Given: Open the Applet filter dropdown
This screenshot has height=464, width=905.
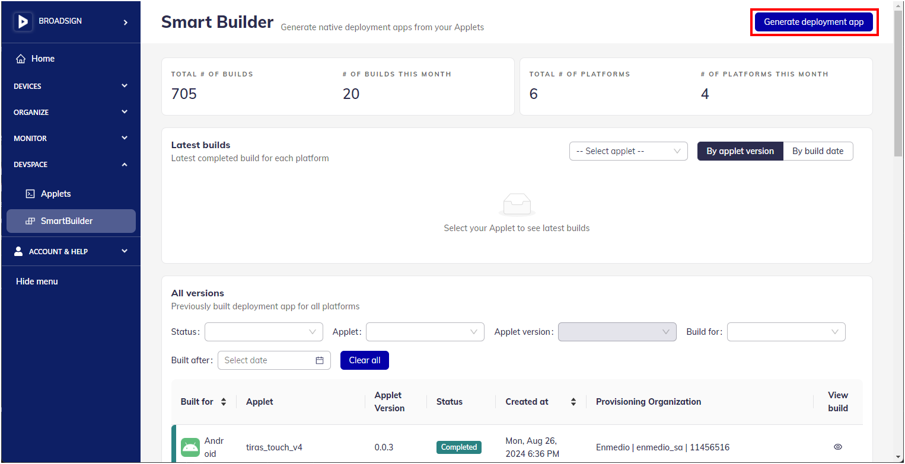Looking at the screenshot, I should click(425, 332).
